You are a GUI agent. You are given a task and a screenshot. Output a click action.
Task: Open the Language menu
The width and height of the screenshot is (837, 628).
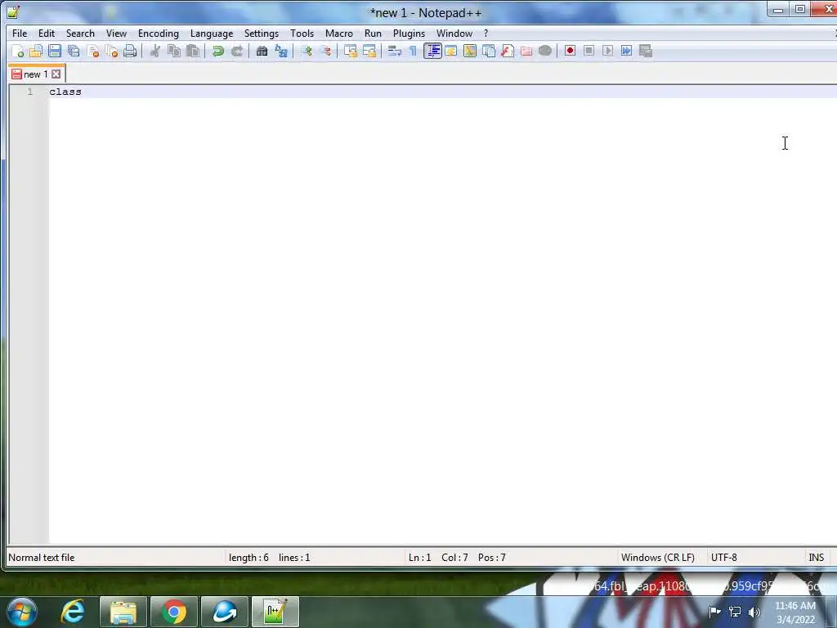pyautogui.click(x=212, y=33)
